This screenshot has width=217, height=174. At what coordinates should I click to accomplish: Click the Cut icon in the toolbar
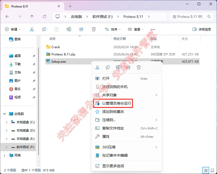(x=32, y=29)
